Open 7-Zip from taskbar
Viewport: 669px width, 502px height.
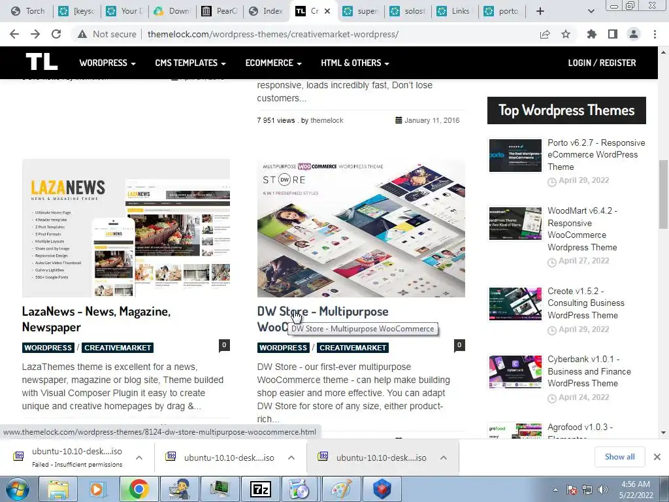coord(260,489)
